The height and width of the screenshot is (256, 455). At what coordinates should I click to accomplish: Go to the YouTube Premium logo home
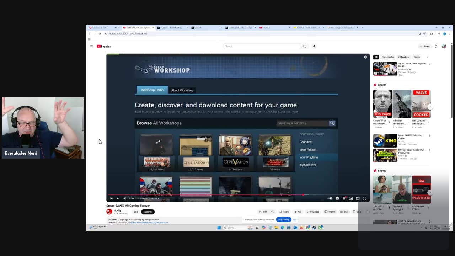(x=104, y=46)
